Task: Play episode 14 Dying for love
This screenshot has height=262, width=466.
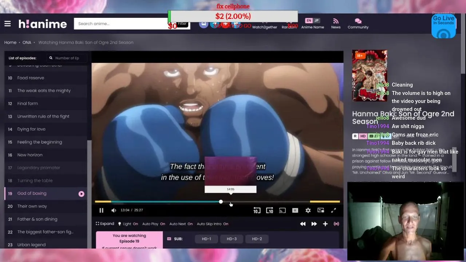Action: [46, 129]
